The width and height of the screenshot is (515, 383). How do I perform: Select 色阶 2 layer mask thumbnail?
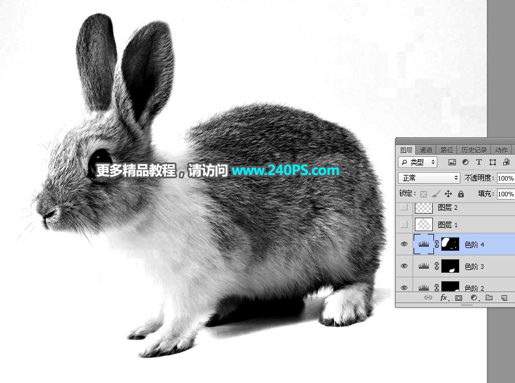[450, 287]
